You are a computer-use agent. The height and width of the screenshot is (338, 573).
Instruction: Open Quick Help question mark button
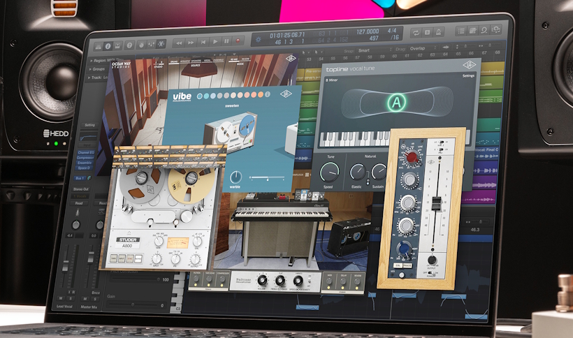pyautogui.click(x=129, y=45)
